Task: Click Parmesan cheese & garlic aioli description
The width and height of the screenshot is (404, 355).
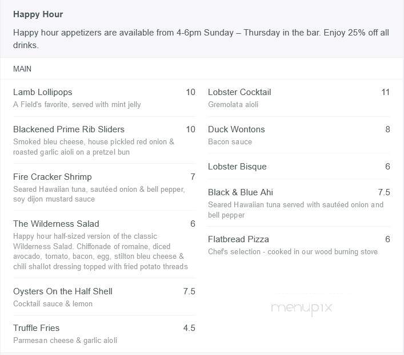Action: coord(65,341)
